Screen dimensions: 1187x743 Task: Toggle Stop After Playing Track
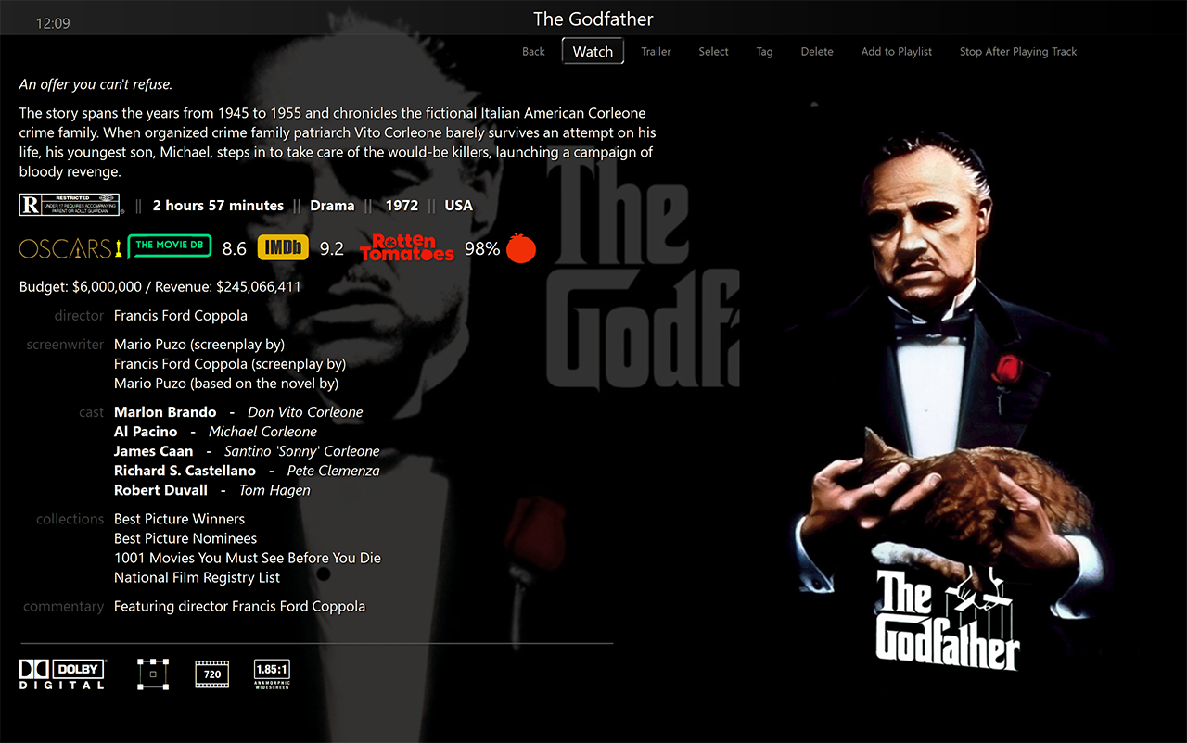pyautogui.click(x=1018, y=52)
